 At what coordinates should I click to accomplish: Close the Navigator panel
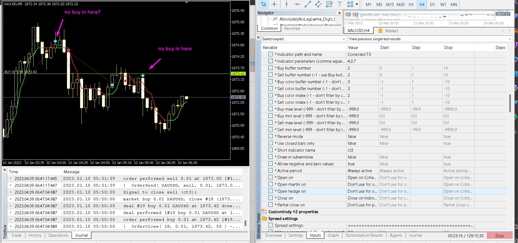340,13
